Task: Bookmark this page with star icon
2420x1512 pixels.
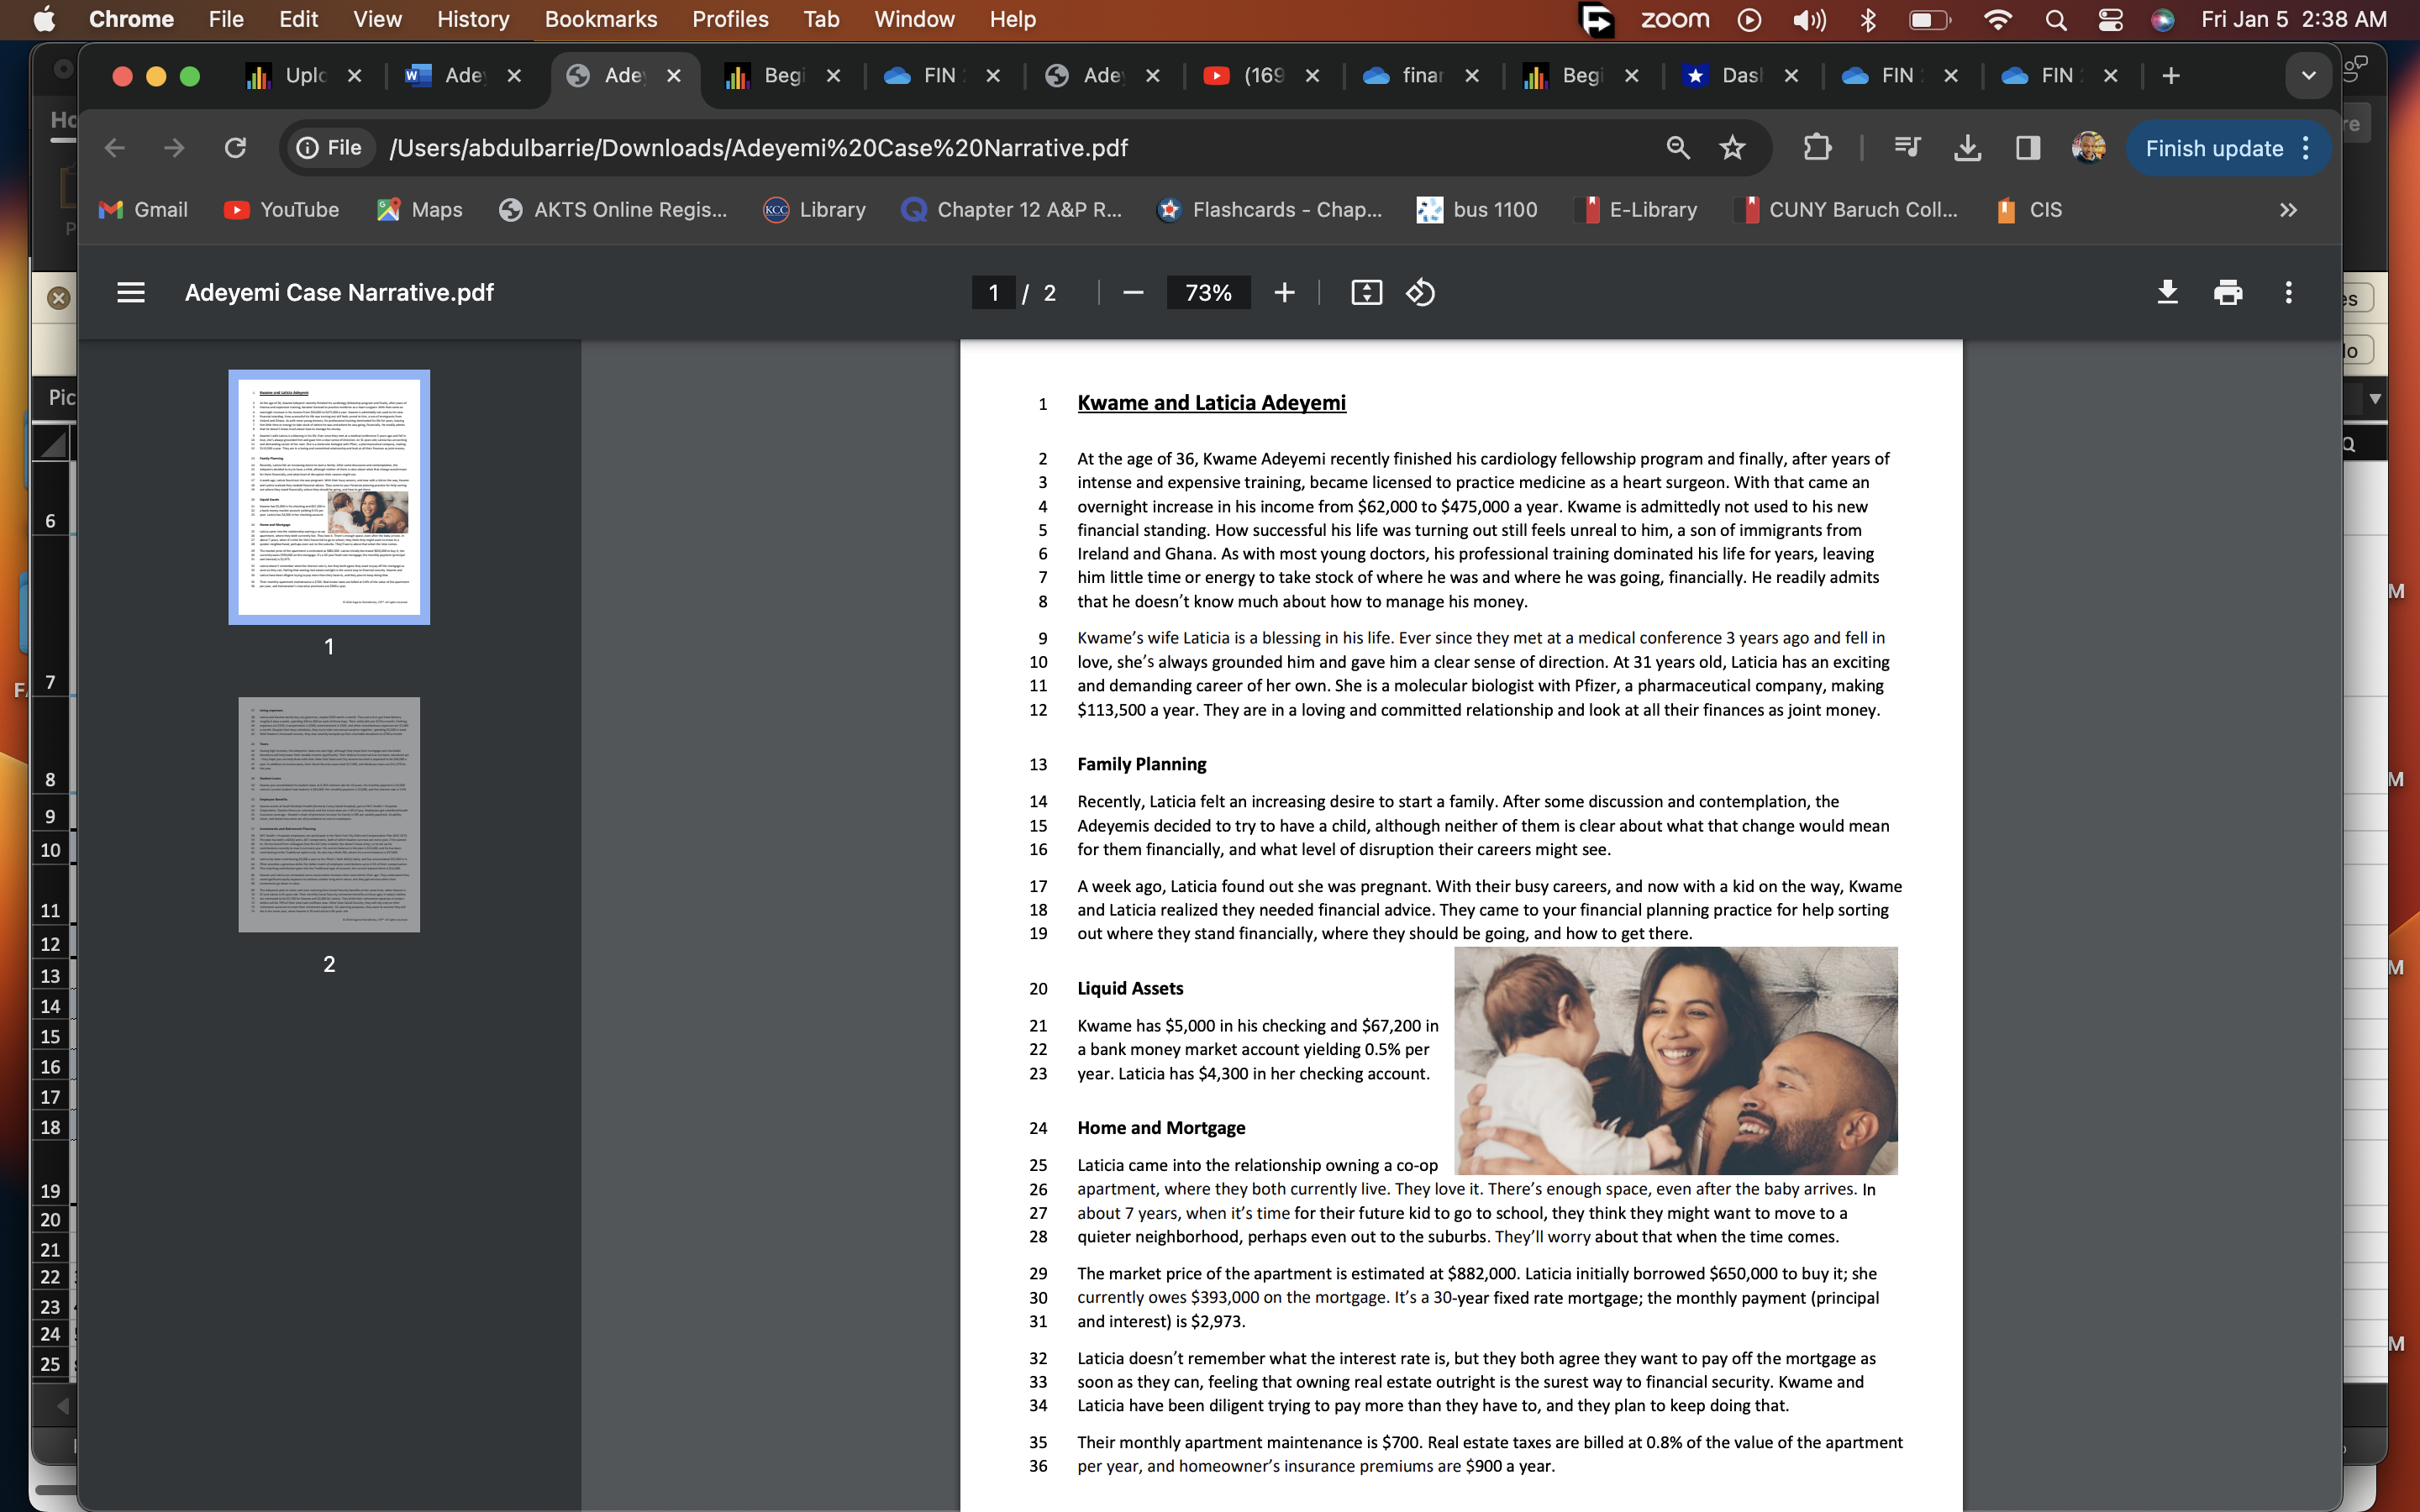Action: tap(1732, 148)
